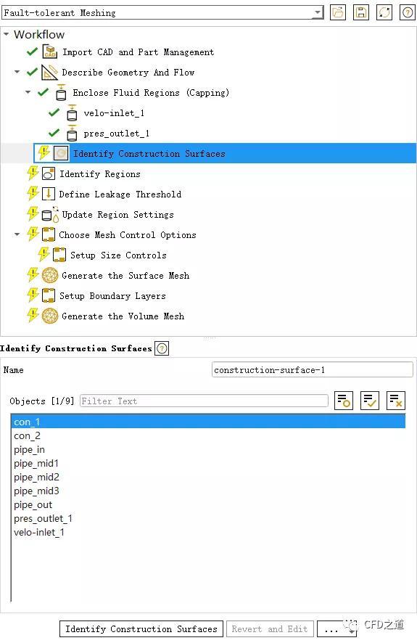Image resolution: width=417 pixels, height=643 pixels.
Task: Collapse the Describe Geometry And Flow node
Action: pyautogui.click(x=17, y=72)
